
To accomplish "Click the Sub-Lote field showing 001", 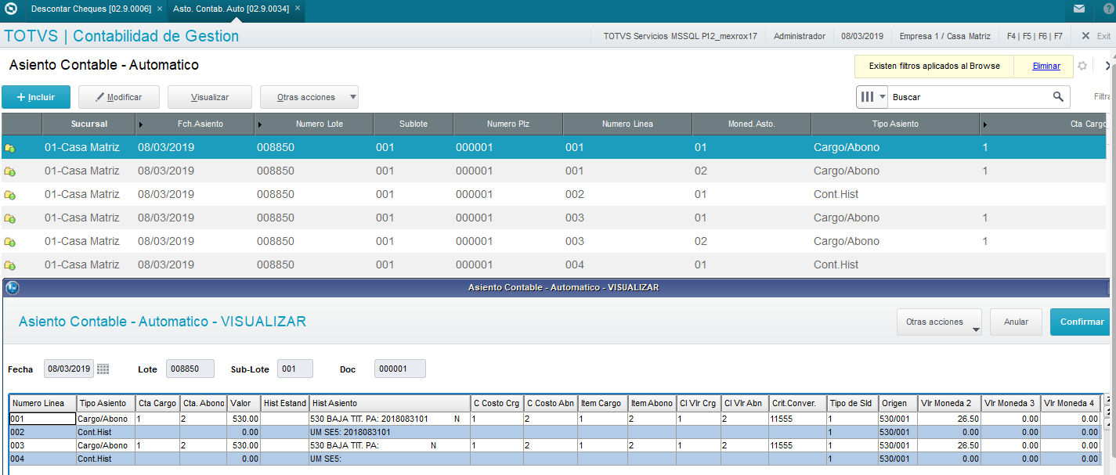I will 294,369.
